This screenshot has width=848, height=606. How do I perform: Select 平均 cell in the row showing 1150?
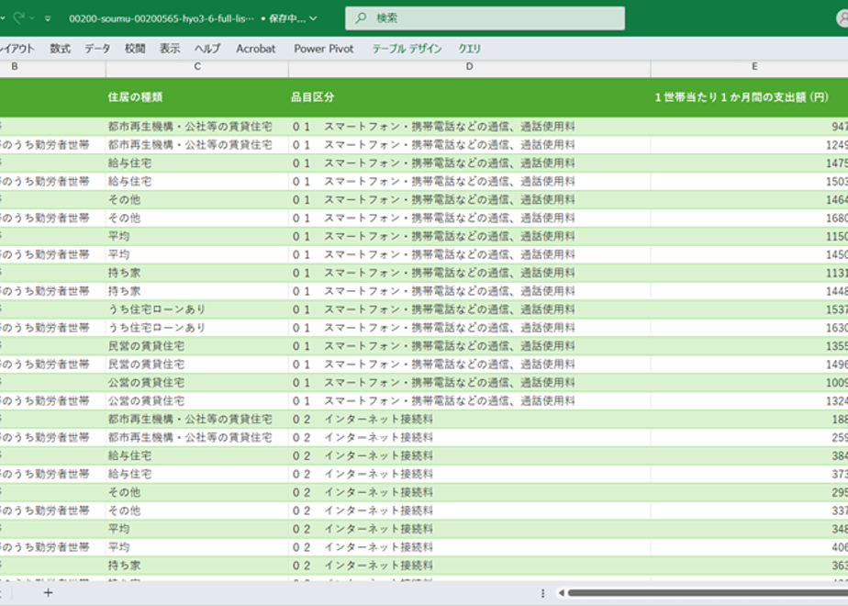pos(197,237)
